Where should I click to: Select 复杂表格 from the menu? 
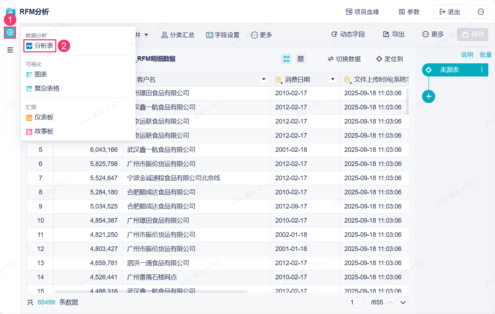tap(43, 89)
